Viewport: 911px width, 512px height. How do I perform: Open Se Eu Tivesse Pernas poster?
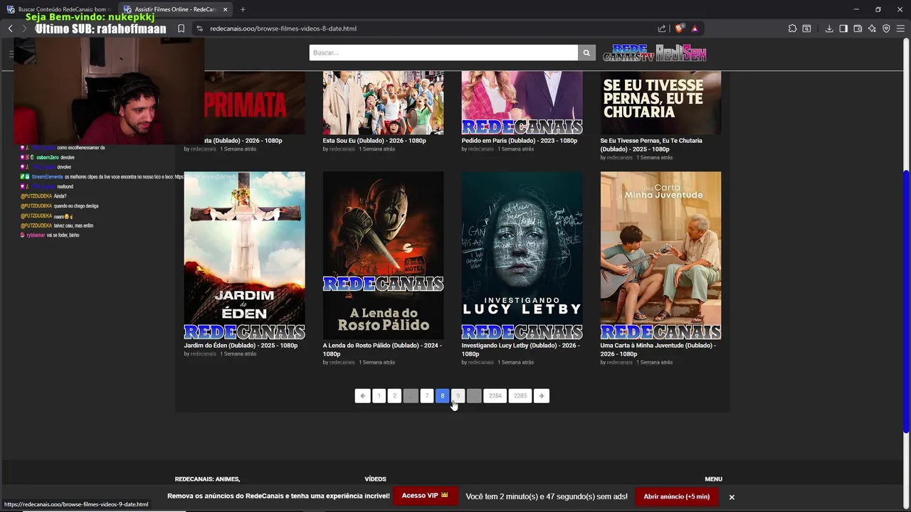coord(660,103)
